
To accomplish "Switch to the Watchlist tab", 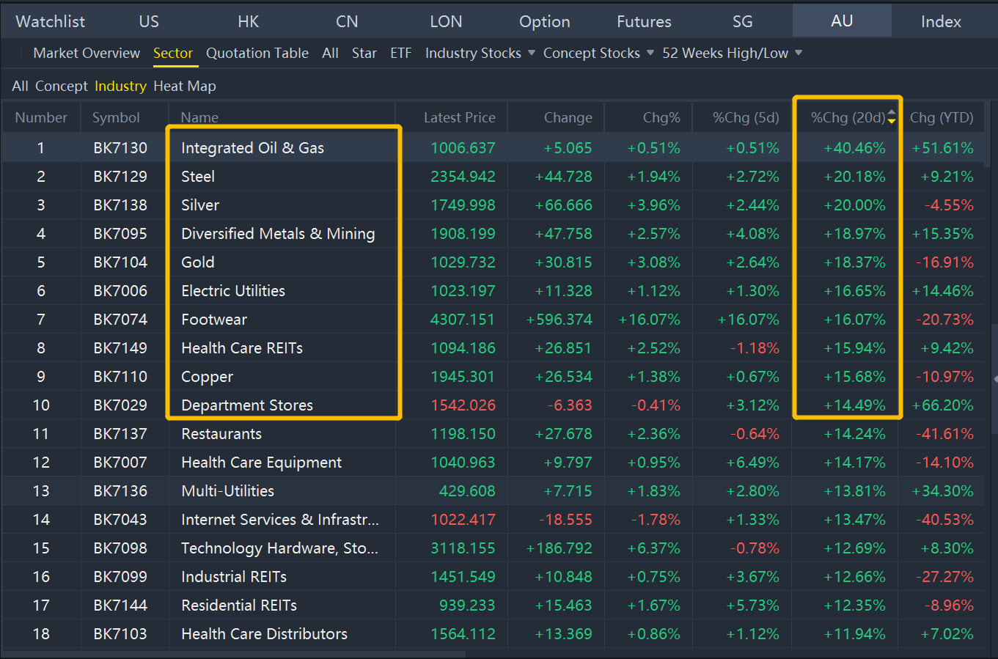I will (50, 21).
